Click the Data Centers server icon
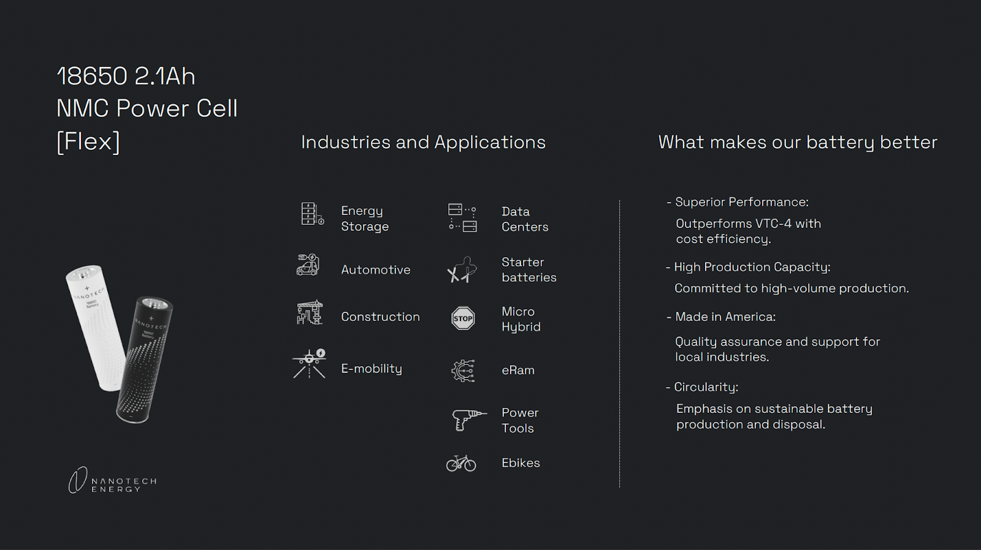 point(462,218)
